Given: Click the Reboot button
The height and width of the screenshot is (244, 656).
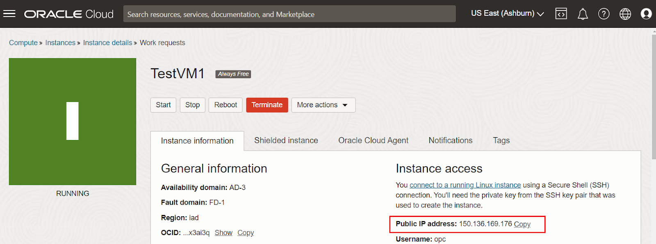Looking at the screenshot, I should [x=225, y=105].
